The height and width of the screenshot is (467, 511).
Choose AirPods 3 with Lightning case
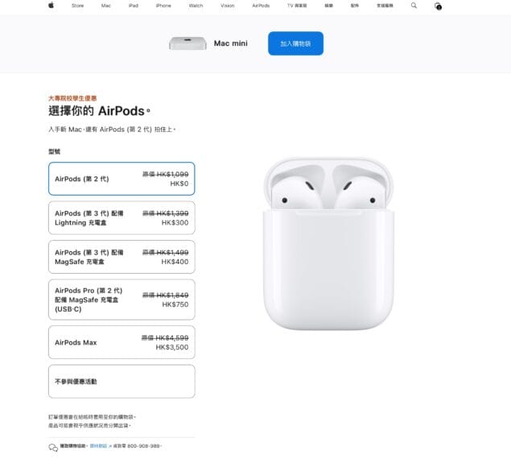(x=122, y=218)
